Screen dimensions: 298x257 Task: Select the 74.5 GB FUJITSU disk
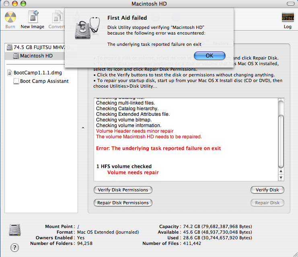tap(35, 47)
